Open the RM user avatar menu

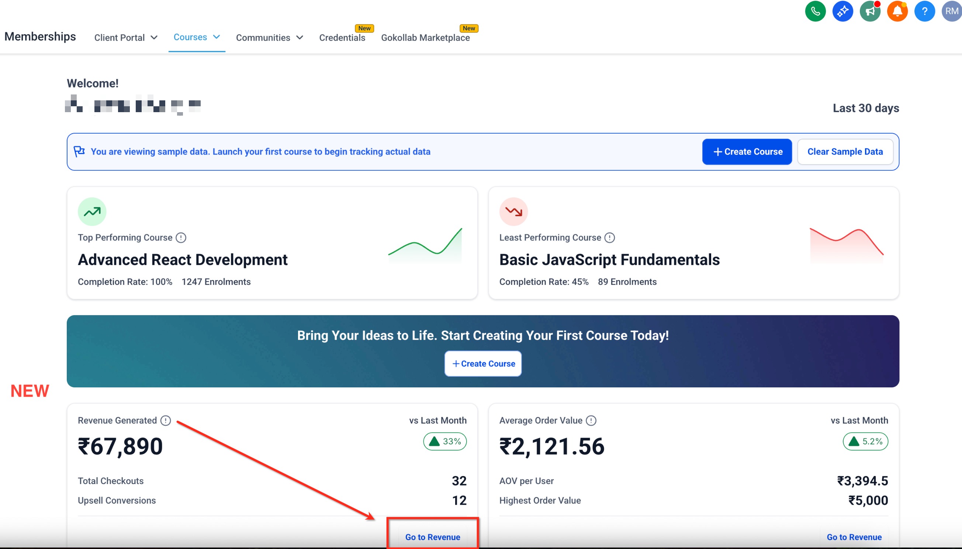click(951, 11)
